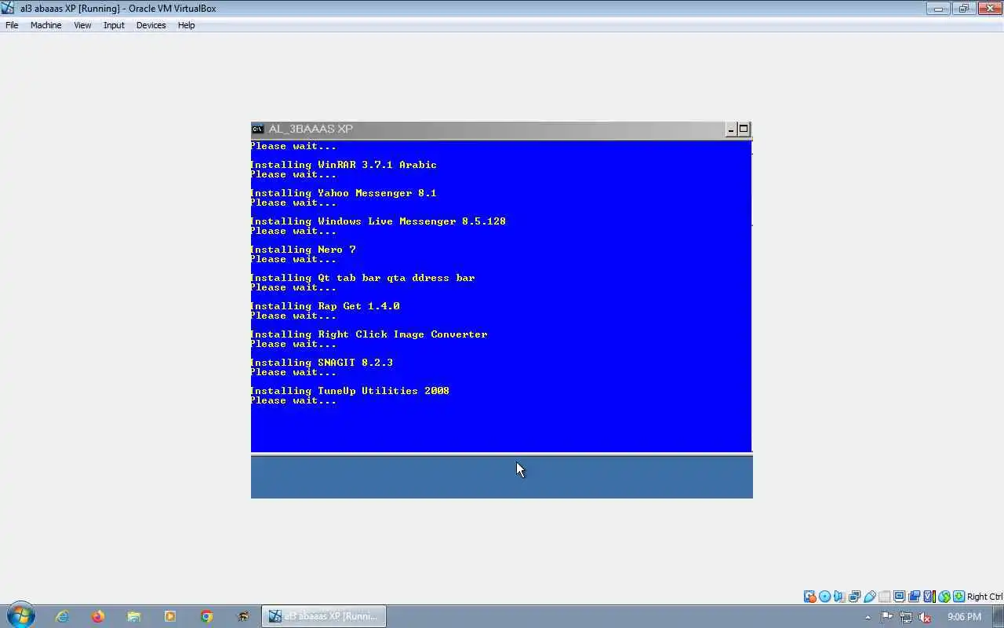The image size is (1004, 628).
Task: Click the muted volume tray icon
Action: pyautogui.click(x=925, y=617)
